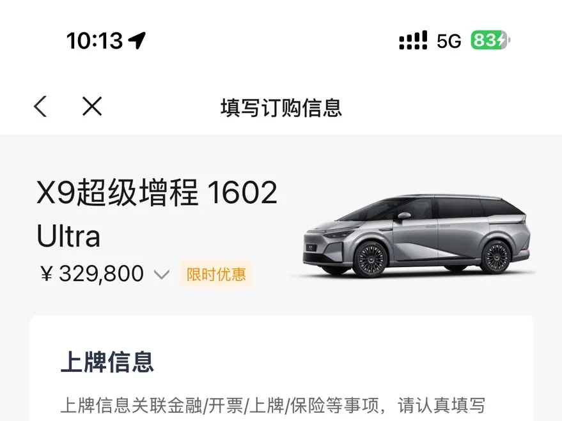562x421 pixels.
Task: Tap the cellular signal bars icon
Action: point(413,40)
